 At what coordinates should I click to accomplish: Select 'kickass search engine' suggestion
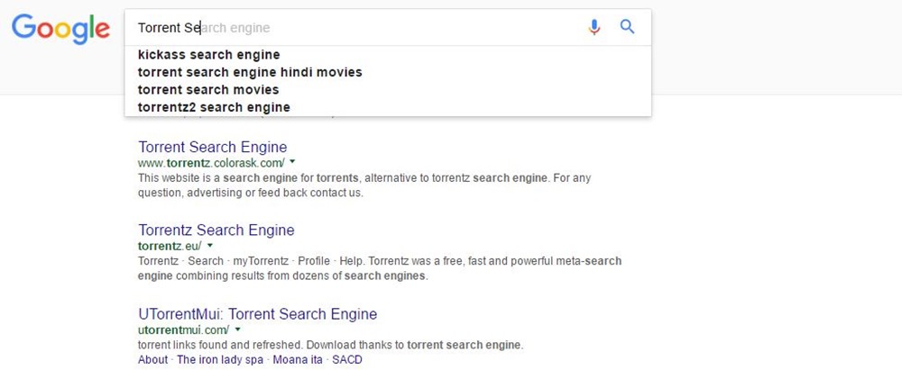[209, 55]
